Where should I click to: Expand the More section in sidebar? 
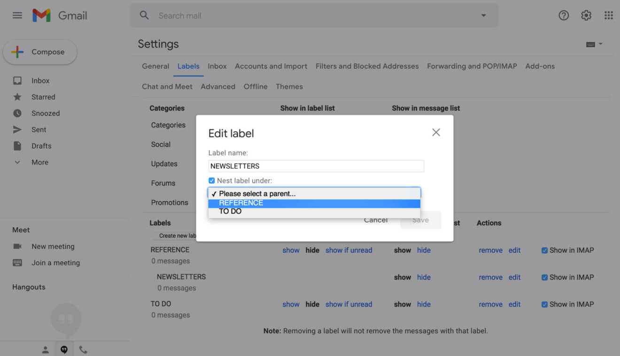17,162
